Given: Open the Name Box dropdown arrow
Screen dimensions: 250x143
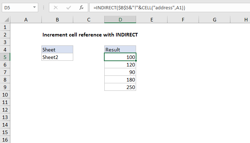Looking at the screenshot, I should click(x=34, y=7).
